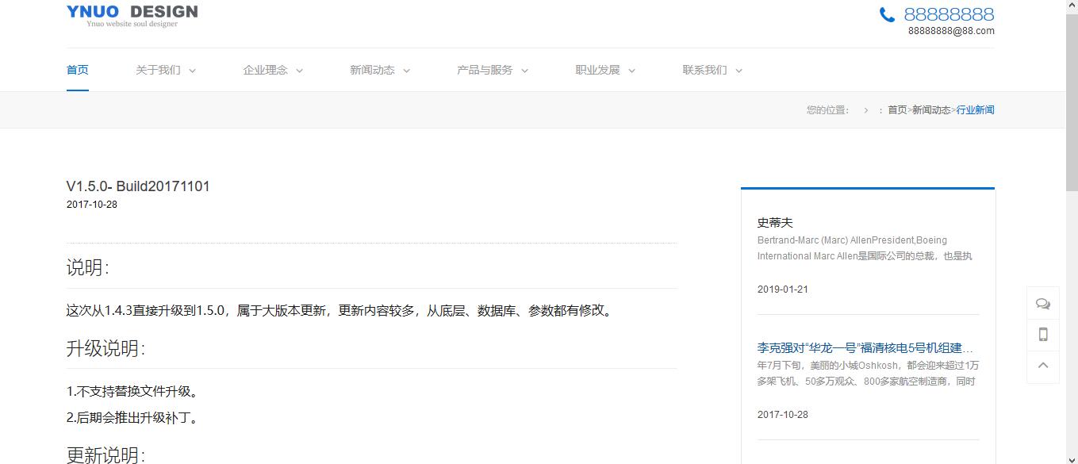Expand the chevron next to 企业理念
This screenshot has width=1078, height=464.
[299, 71]
